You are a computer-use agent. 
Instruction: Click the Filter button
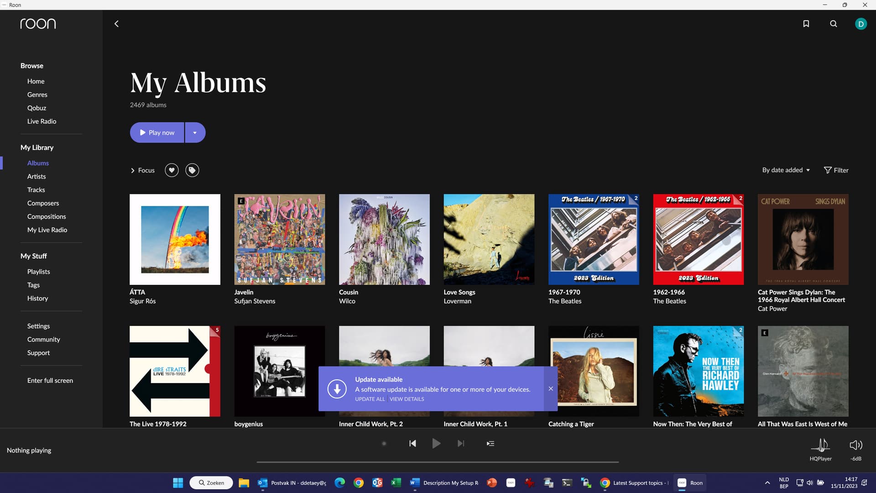(x=836, y=170)
